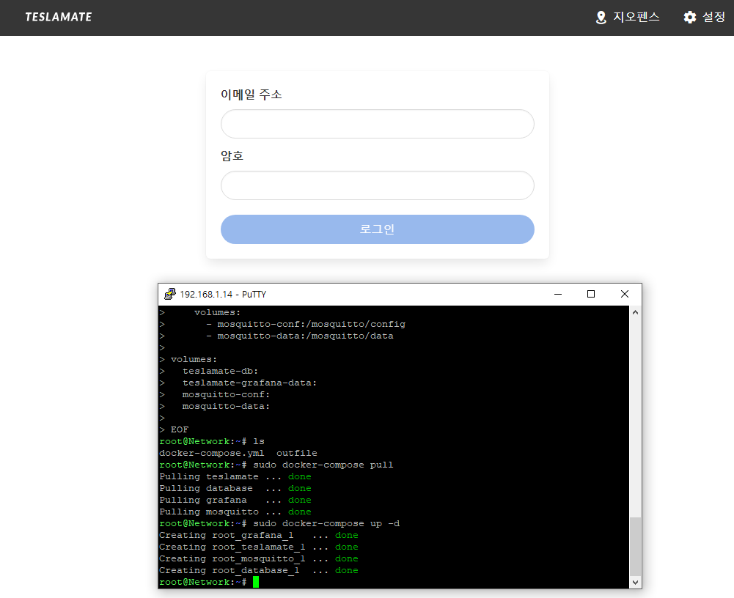Open the 설정 settings gear icon
The image size is (734, 598).
tap(689, 18)
